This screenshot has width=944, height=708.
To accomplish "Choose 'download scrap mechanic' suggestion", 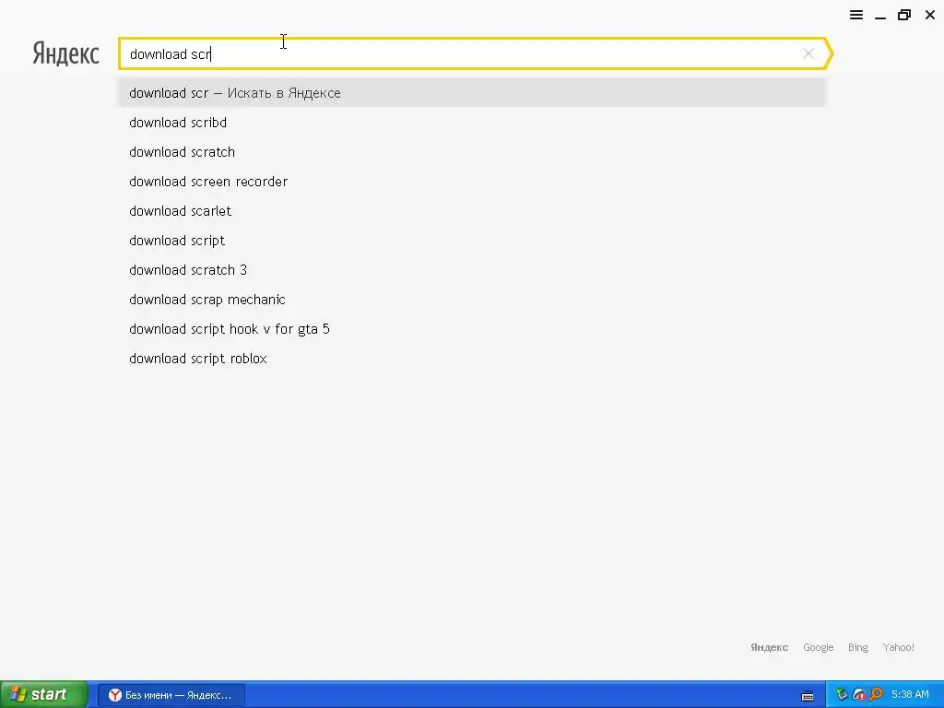I will [x=472, y=300].
